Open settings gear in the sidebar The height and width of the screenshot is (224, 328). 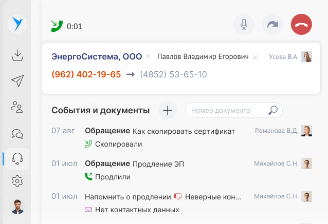(x=17, y=180)
